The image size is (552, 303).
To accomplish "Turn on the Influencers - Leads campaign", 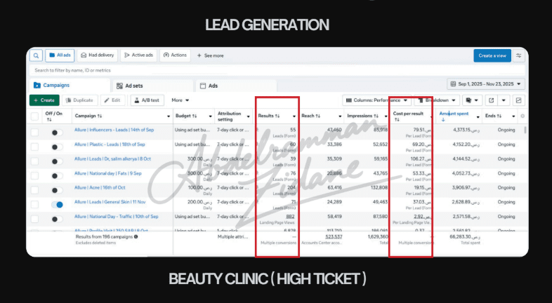I will pos(57,133).
